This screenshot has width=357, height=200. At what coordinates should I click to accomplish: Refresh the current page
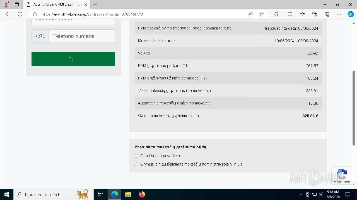click(x=20, y=14)
